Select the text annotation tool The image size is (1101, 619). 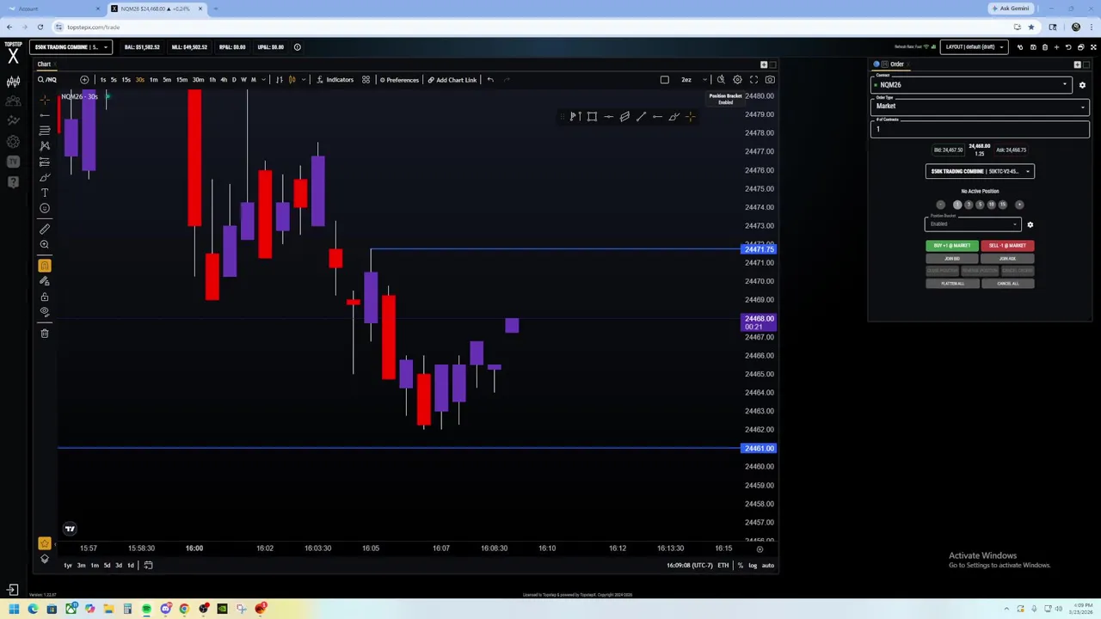(45, 193)
